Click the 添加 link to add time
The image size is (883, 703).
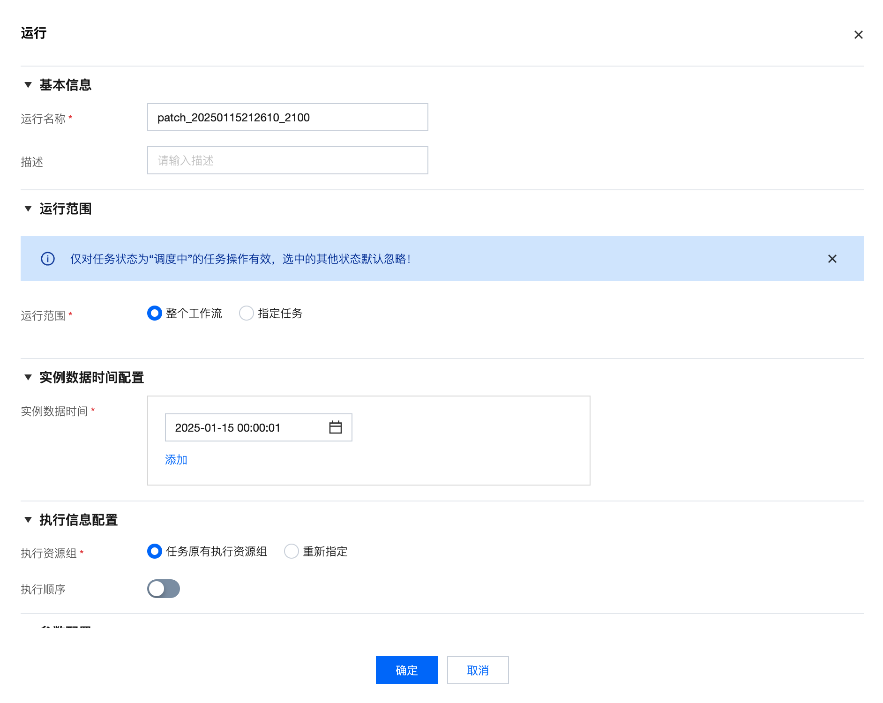tap(176, 460)
